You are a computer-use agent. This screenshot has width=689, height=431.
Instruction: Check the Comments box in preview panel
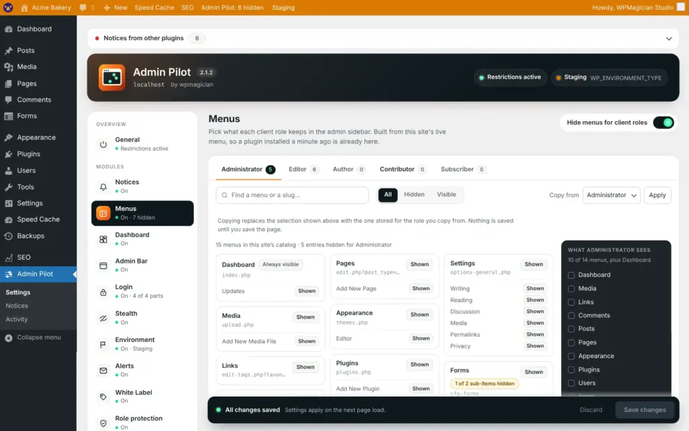tap(571, 316)
